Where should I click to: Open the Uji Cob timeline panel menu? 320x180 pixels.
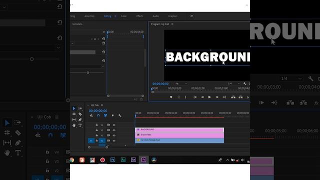(x=102, y=105)
